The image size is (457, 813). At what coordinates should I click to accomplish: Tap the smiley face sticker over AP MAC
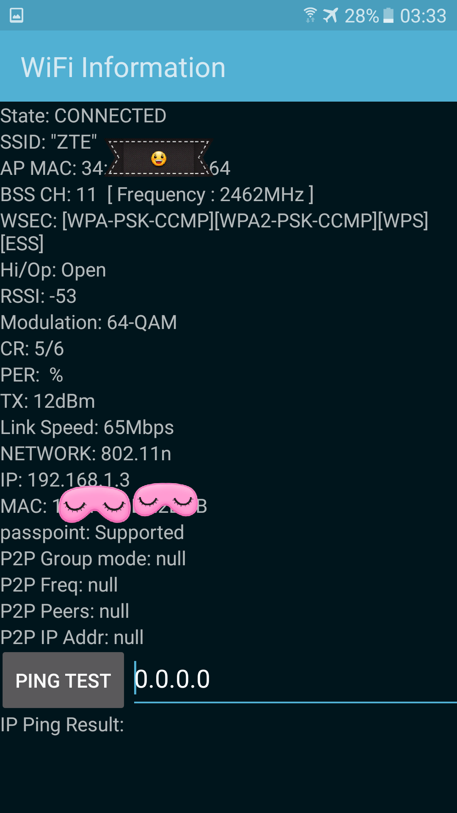click(159, 158)
